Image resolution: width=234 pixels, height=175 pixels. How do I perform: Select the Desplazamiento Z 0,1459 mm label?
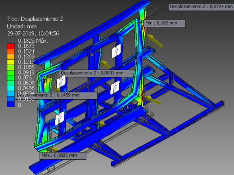[56, 95]
